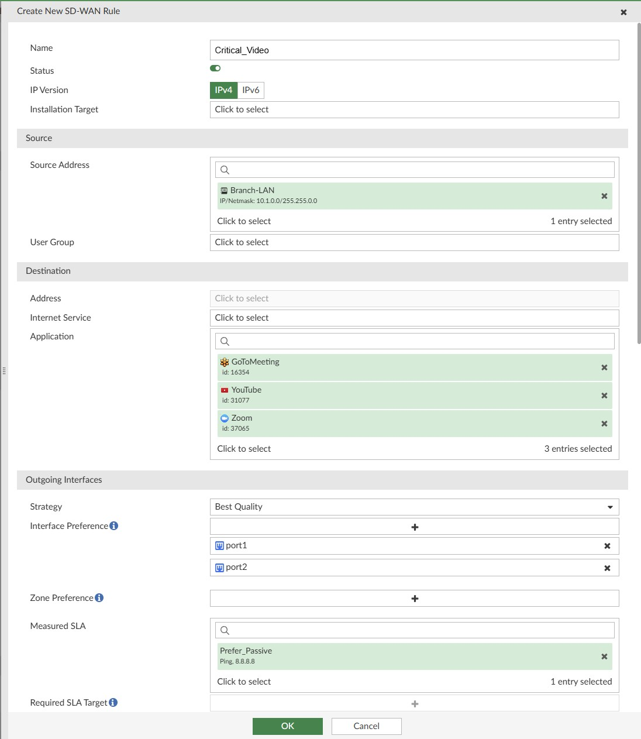Remove GoToMeeting application entry
The width and height of the screenshot is (641, 739).
[604, 367]
